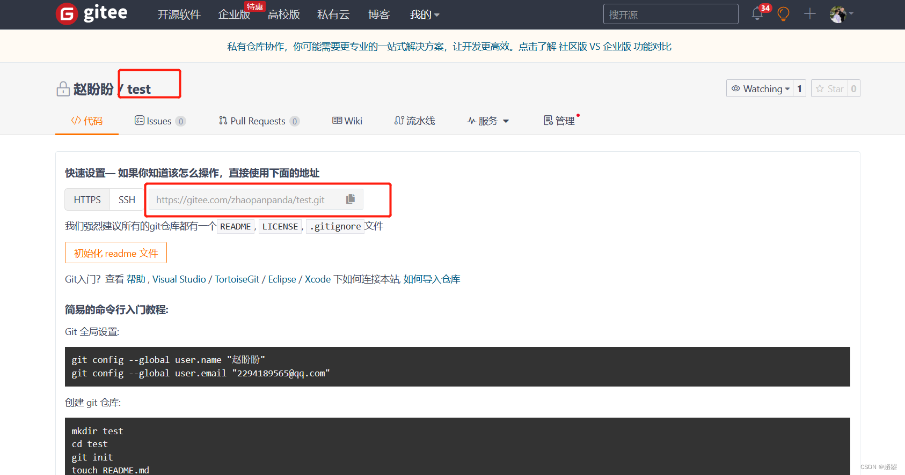Open the Pull Requests tab
Screen dimensions: 905x475
(x=259, y=121)
